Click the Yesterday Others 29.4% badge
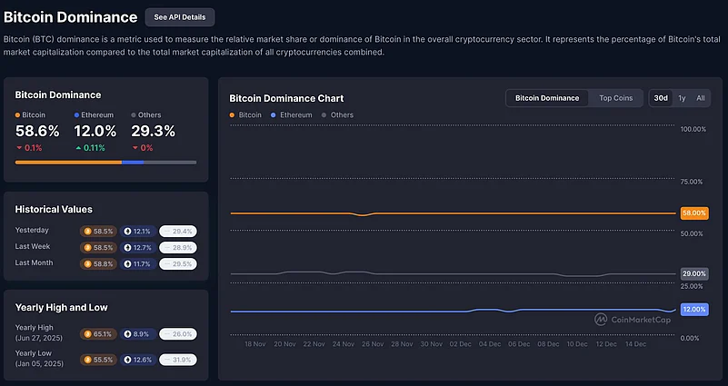The image size is (728, 386). [178, 231]
